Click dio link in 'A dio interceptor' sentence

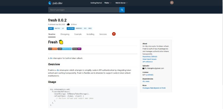point(51,58)
